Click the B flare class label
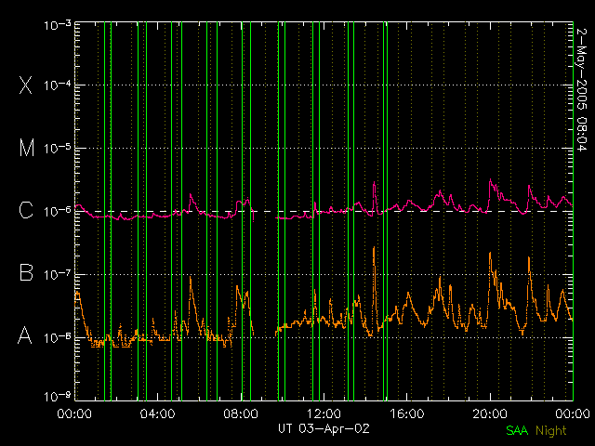 pos(26,272)
